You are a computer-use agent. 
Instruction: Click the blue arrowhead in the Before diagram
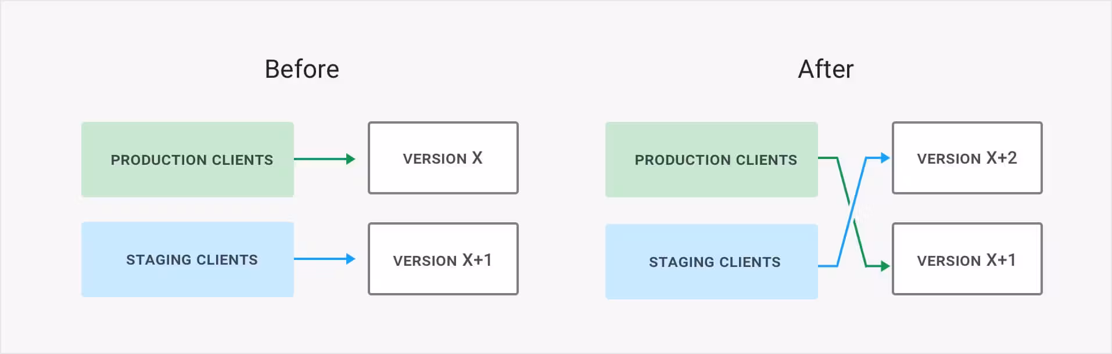coord(350,259)
